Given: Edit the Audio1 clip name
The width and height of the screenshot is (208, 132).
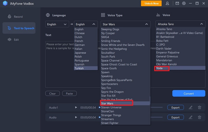Looking at the screenshot, I should coord(191,107).
